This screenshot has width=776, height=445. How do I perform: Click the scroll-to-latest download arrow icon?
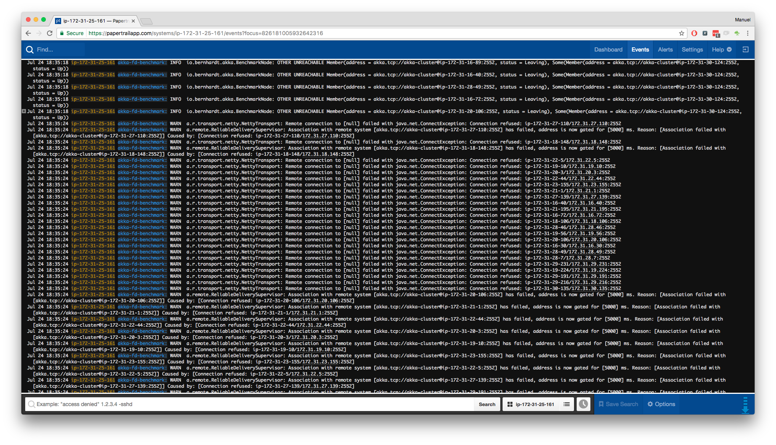point(745,405)
